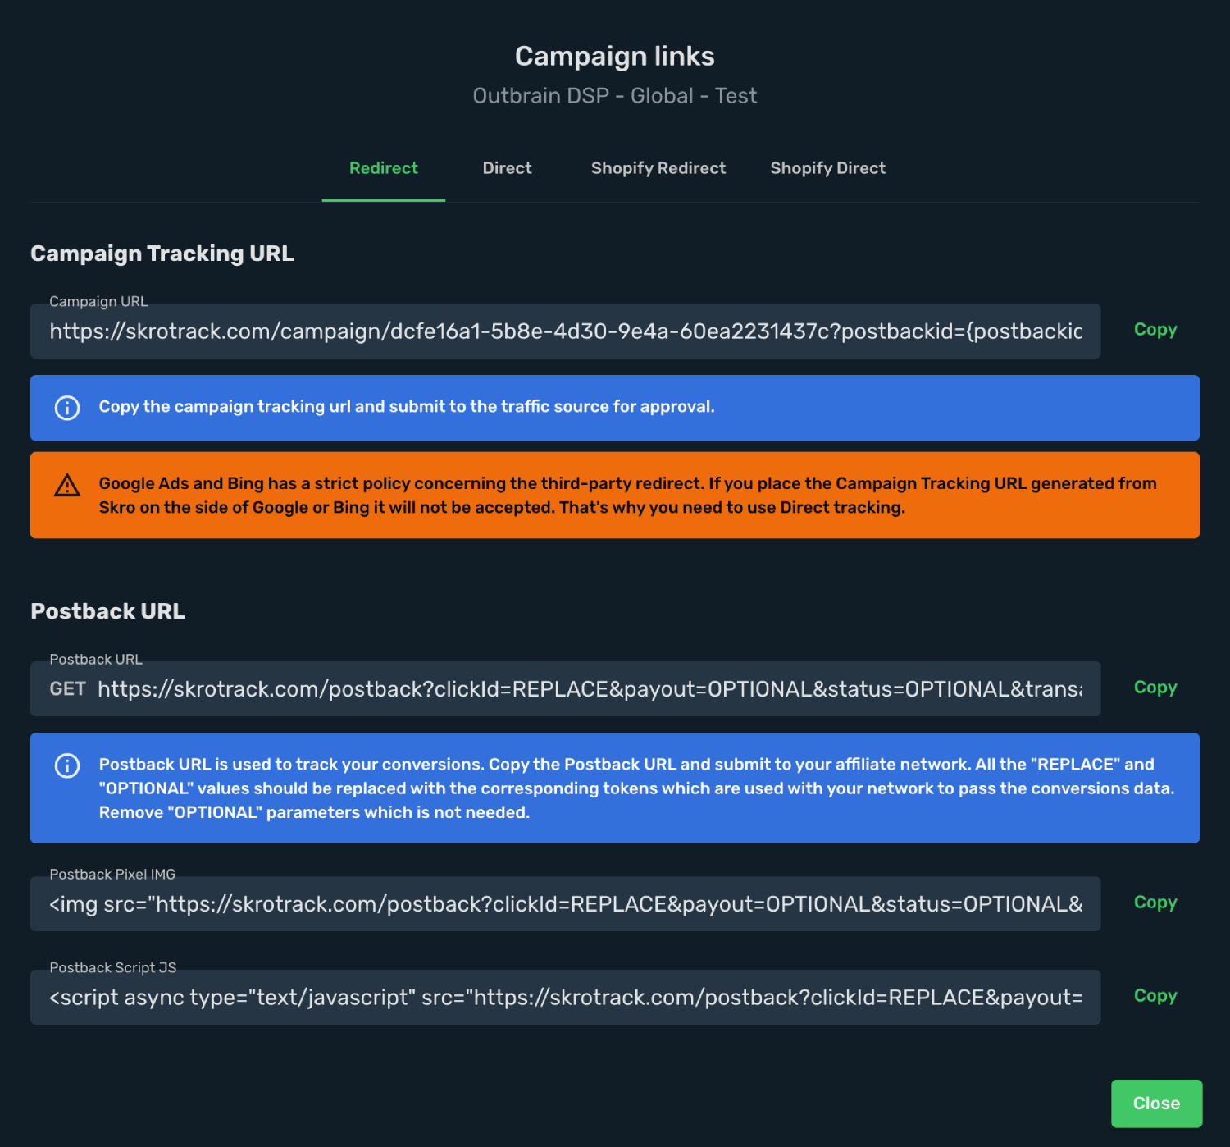Go to the Shopify Direct tab
Screen dimensions: 1230x1147
827,168
